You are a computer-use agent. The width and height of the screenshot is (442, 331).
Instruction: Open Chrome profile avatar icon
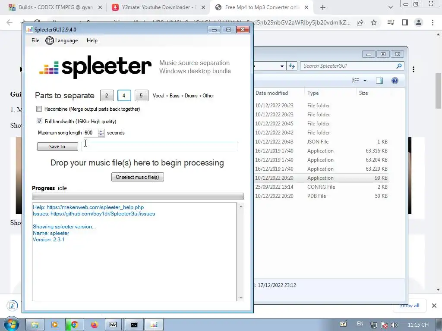pyautogui.click(x=419, y=22)
